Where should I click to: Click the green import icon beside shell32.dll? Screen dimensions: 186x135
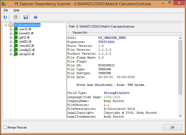(16, 42)
